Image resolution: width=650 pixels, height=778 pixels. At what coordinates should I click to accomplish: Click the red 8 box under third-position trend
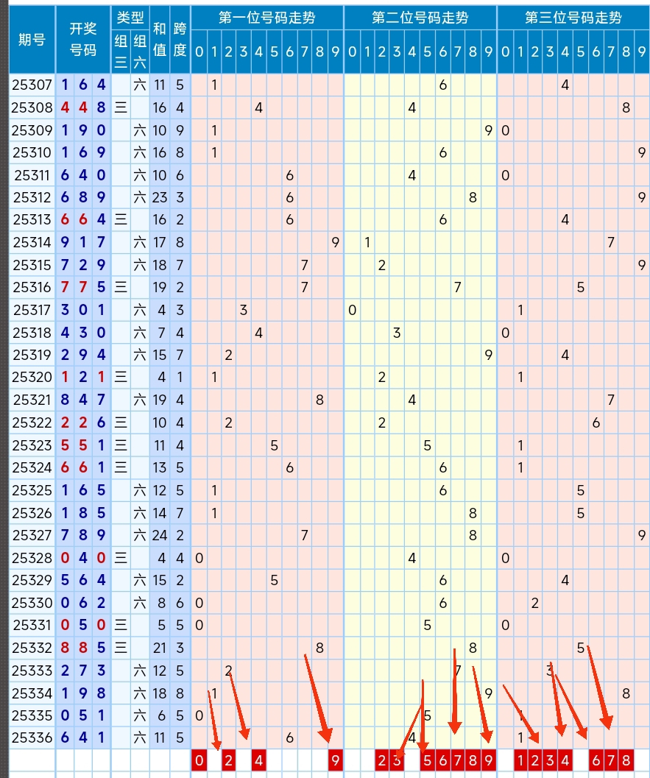626,760
